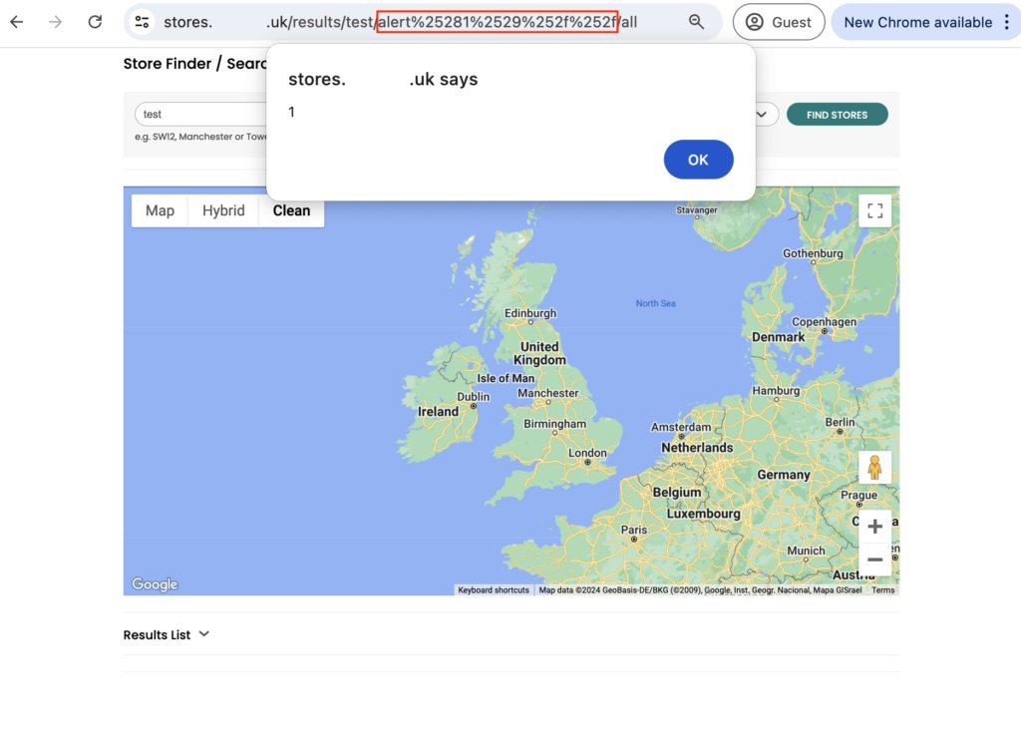
Task: Open Keyboard shortcuts on the map
Action: (x=493, y=590)
